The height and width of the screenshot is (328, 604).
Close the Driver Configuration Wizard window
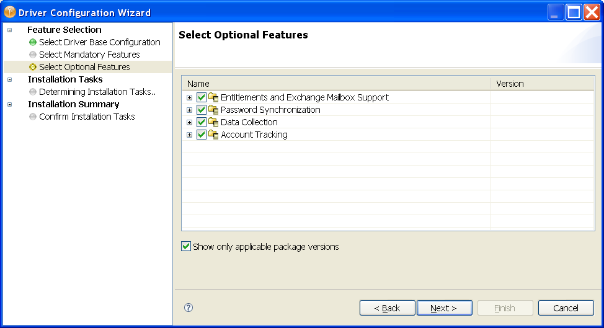click(x=592, y=12)
